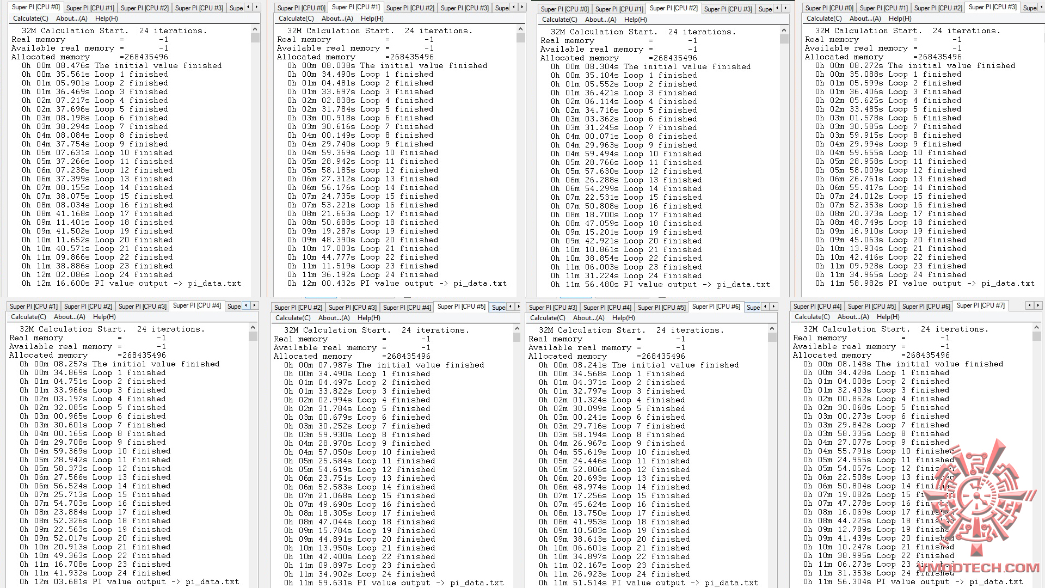The width and height of the screenshot is (1045, 588).
Task: Click scrollbar thumb in active CPU #4 window
Action: pyautogui.click(x=253, y=336)
